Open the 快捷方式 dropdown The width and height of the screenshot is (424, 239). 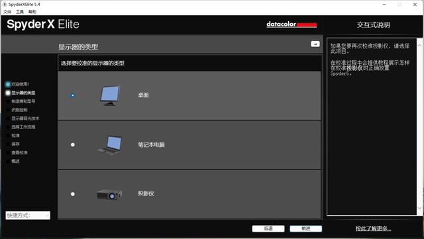[x=28, y=215]
